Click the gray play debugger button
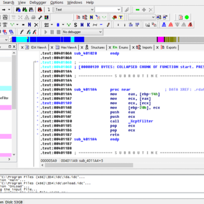The width and height of the screenshot is (204, 204). click(x=46, y=32)
